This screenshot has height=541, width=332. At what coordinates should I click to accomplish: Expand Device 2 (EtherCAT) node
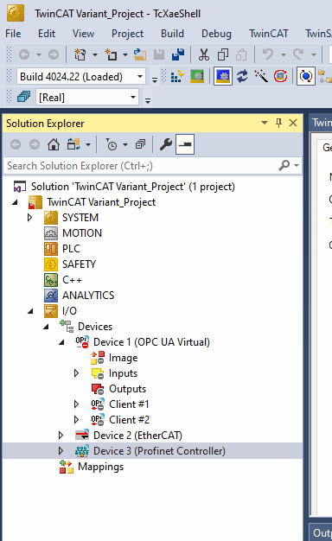[x=61, y=435]
